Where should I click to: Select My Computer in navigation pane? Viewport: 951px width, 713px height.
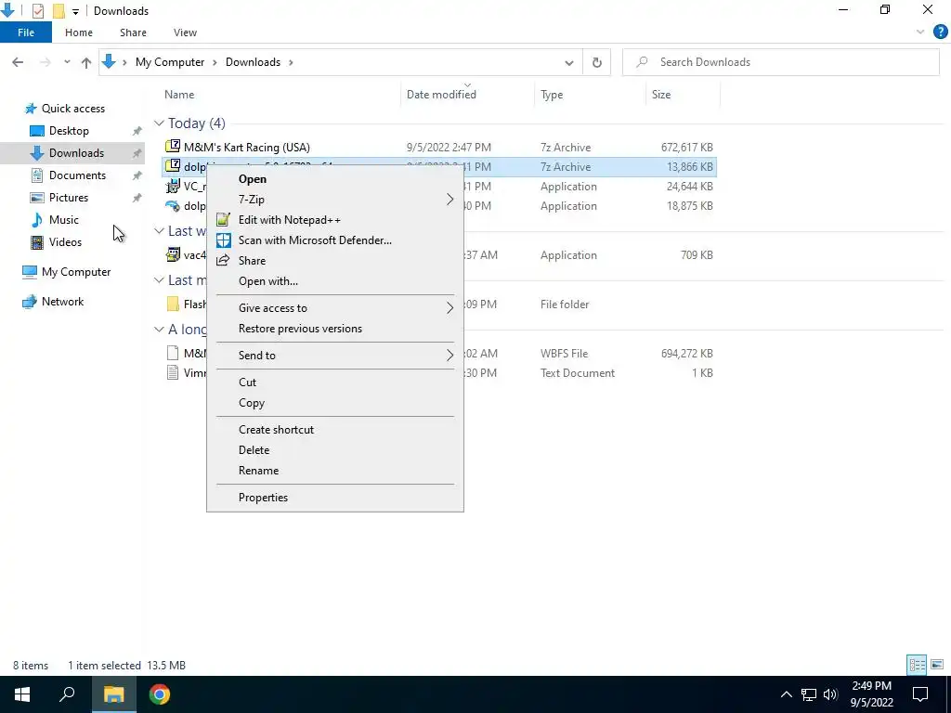click(76, 272)
